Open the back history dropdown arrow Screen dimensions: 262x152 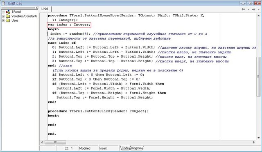248,9
